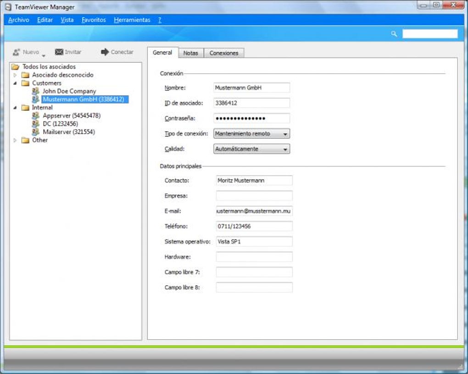Click the empty Hardware field
468x374 pixels.
(254, 257)
